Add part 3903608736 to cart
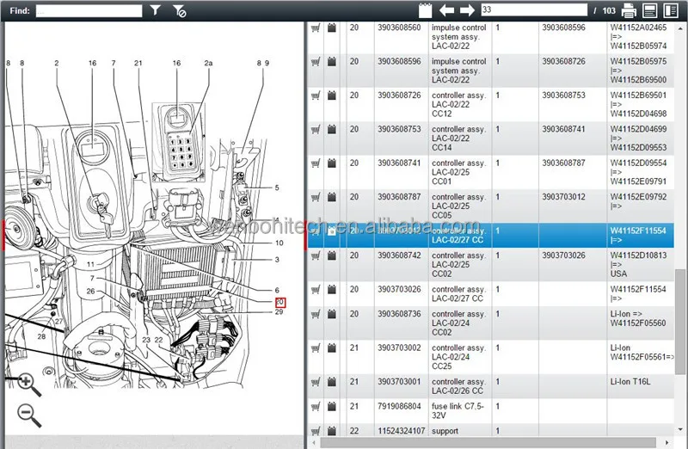This screenshot has width=688, height=449. click(x=316, y=314)
